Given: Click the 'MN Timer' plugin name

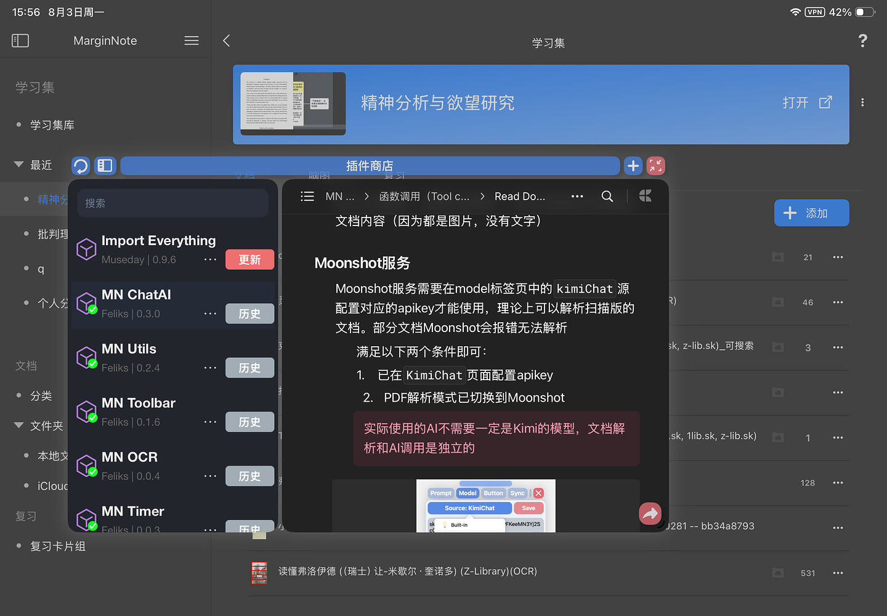Looking at the screenshot, I should click(133, 511).
